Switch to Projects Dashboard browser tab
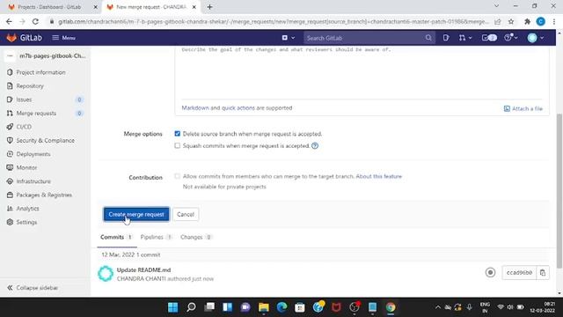Image resolution: width=563 pixels, height=317 pixels. [x=50, y=7]
